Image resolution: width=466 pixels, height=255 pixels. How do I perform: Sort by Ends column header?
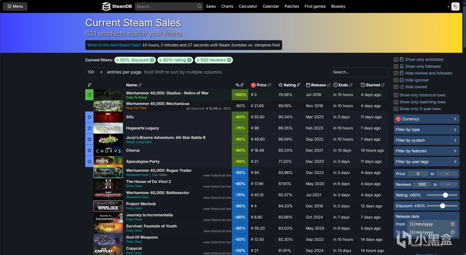point(343,85)
